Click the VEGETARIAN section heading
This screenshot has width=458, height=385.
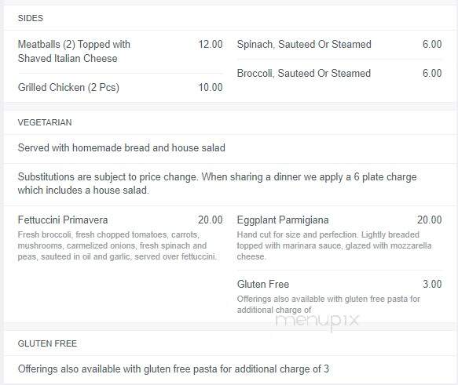click(x=45, y=122)
